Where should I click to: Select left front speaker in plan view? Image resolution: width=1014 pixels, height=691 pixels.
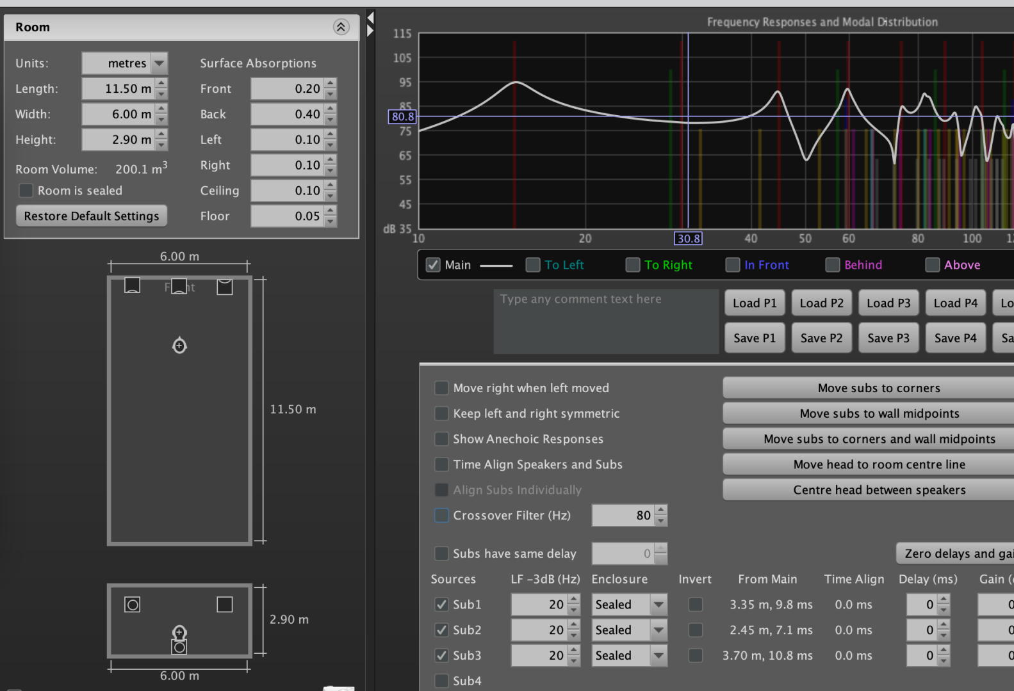click(132, 285)
